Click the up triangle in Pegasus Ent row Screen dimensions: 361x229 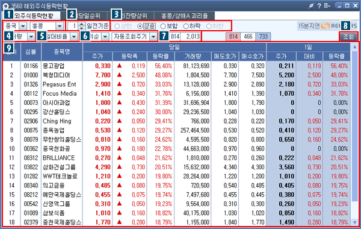click(x=119, y=84)
